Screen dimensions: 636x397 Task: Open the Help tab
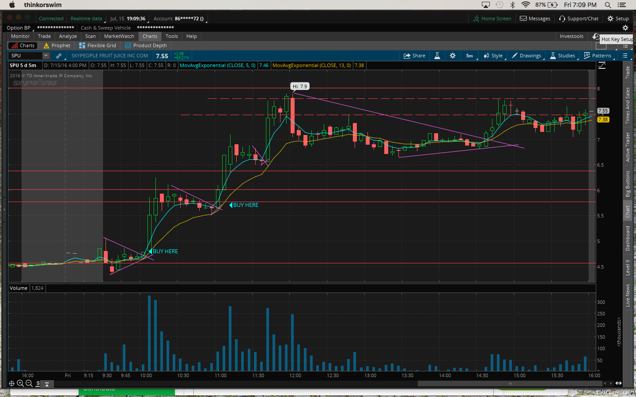pyautogui.click(x=192, y=36)
